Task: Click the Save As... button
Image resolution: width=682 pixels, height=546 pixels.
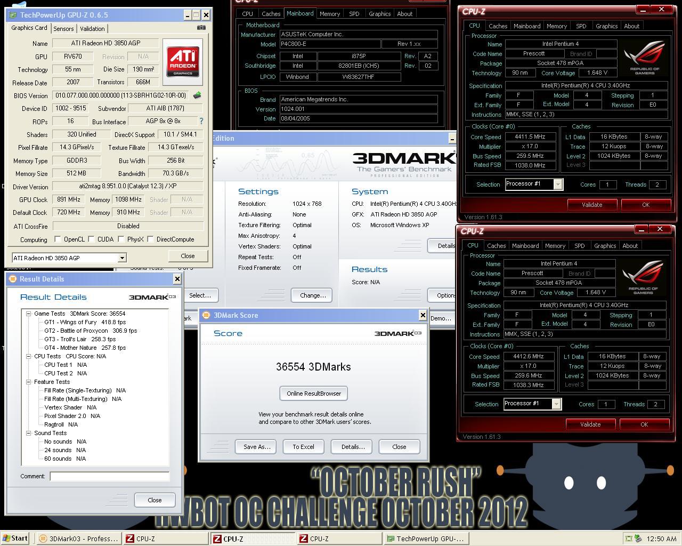Action: point(257,447)
